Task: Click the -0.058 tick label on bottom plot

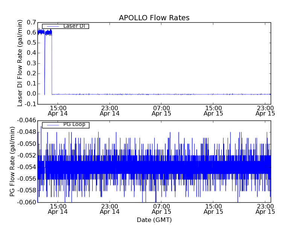Action: coord(27,190)
